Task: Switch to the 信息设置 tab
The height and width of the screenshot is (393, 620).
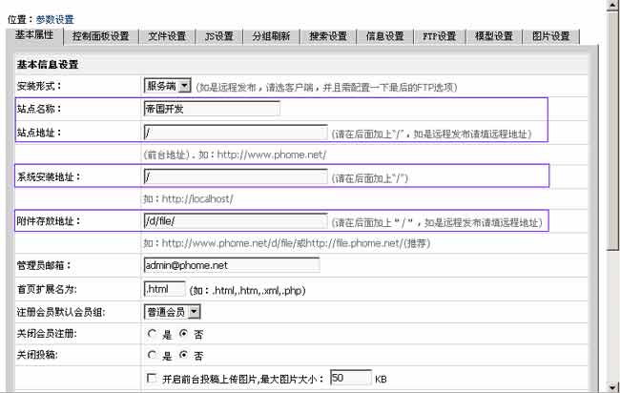Action: [x=385, y=36]
